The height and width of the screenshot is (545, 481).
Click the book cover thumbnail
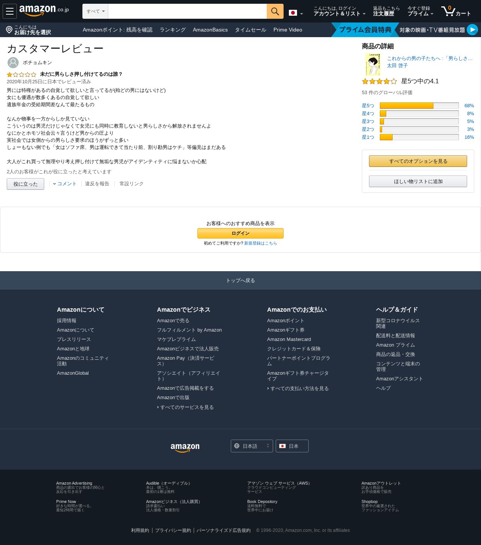(x=373, y=64)
